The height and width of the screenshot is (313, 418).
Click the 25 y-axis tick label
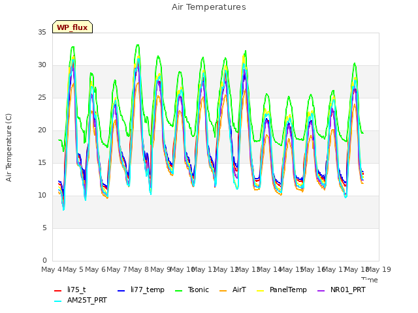[x=42, y=98]
